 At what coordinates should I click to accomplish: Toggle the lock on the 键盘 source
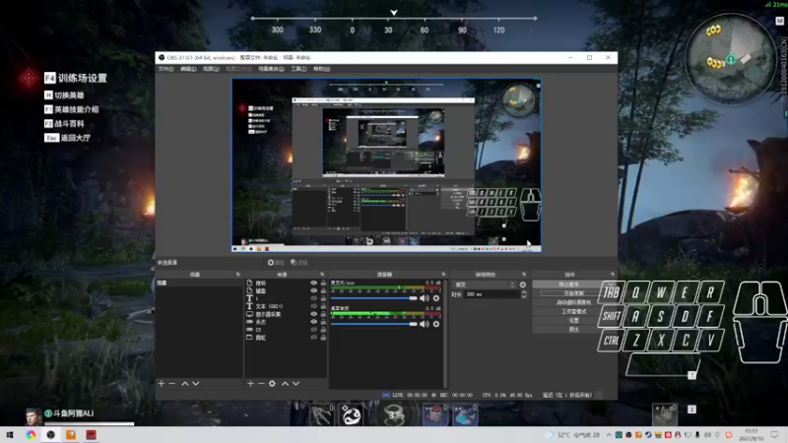323,290
